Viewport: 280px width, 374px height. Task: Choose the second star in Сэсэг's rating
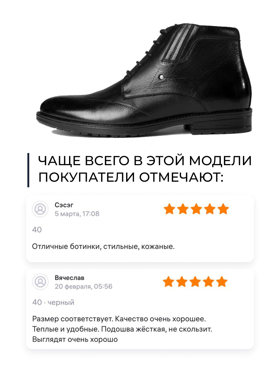183,209
